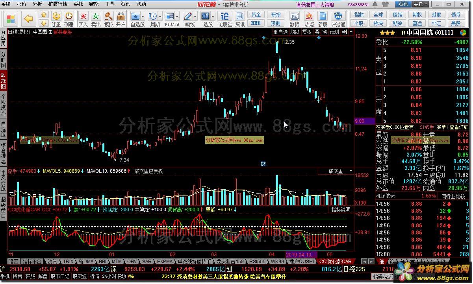Viewport: 473px width, 284px height.
Task: Click the 开户 open account lock icon
Action: coord(121,18)
